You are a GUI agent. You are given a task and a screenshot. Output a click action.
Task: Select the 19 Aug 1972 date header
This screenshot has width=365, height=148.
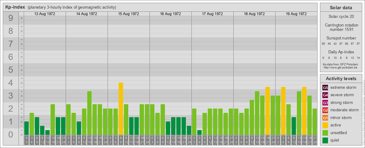pyautogui.click(x=296, y=14)
